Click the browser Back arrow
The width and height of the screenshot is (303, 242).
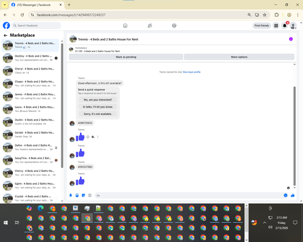(5, 15)
